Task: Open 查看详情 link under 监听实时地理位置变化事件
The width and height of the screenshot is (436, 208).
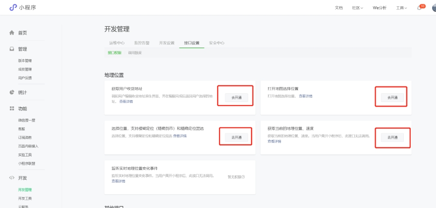Action: [x=118, y=181]
